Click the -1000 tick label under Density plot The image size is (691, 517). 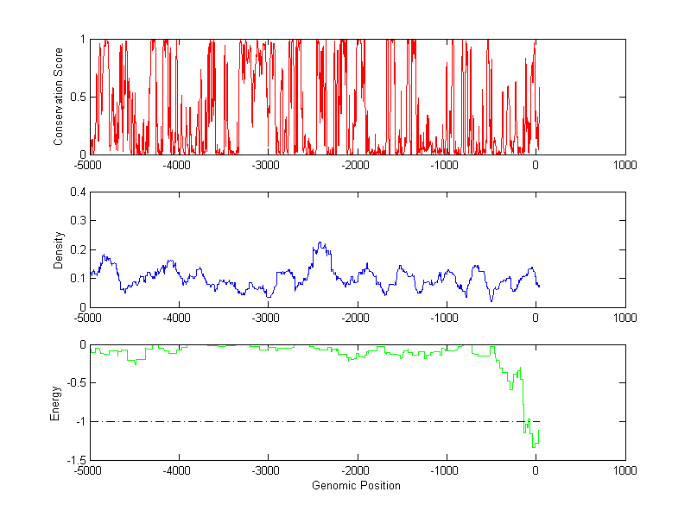point(446,318)
